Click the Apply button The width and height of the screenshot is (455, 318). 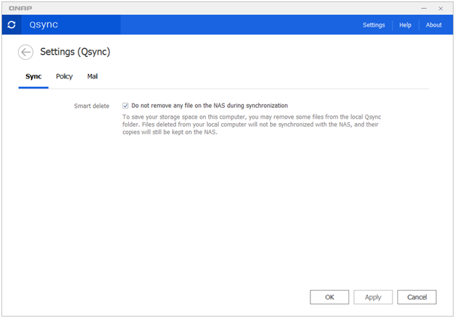click(x=373, y=297)
